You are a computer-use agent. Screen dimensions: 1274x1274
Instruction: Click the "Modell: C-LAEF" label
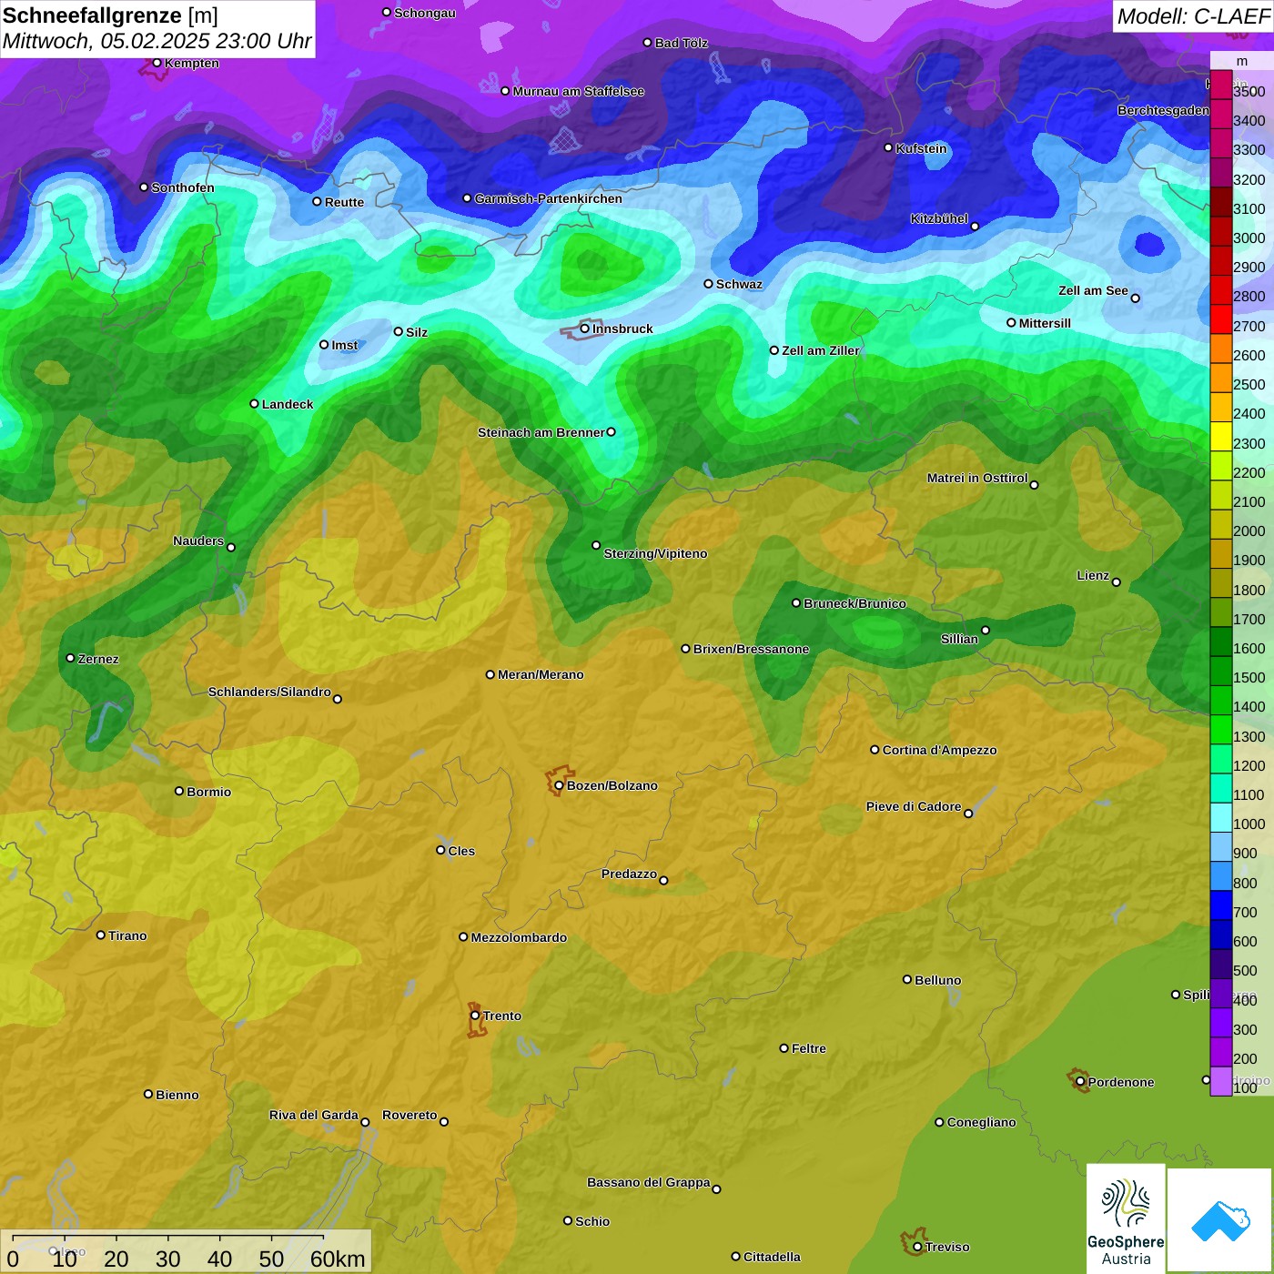pos(1193,16)
